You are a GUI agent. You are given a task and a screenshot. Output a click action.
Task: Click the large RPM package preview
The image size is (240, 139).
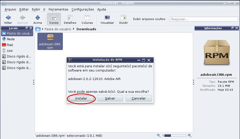tap(217, 52)
